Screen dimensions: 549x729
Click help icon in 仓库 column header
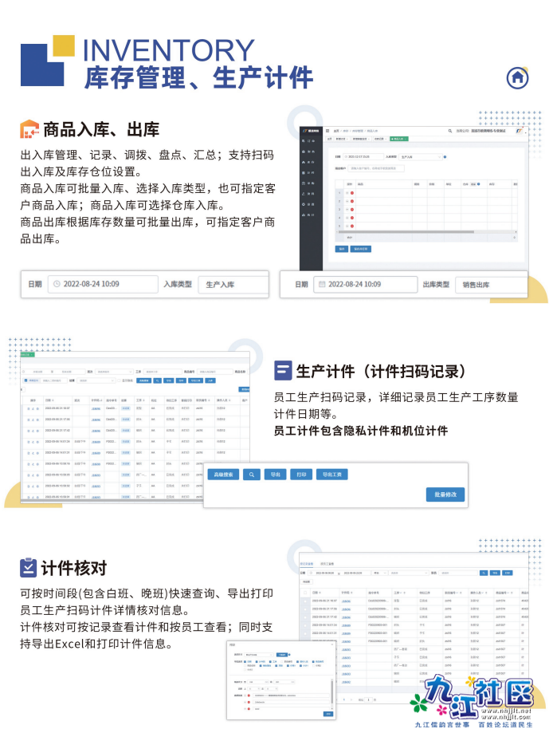[478, 184]
